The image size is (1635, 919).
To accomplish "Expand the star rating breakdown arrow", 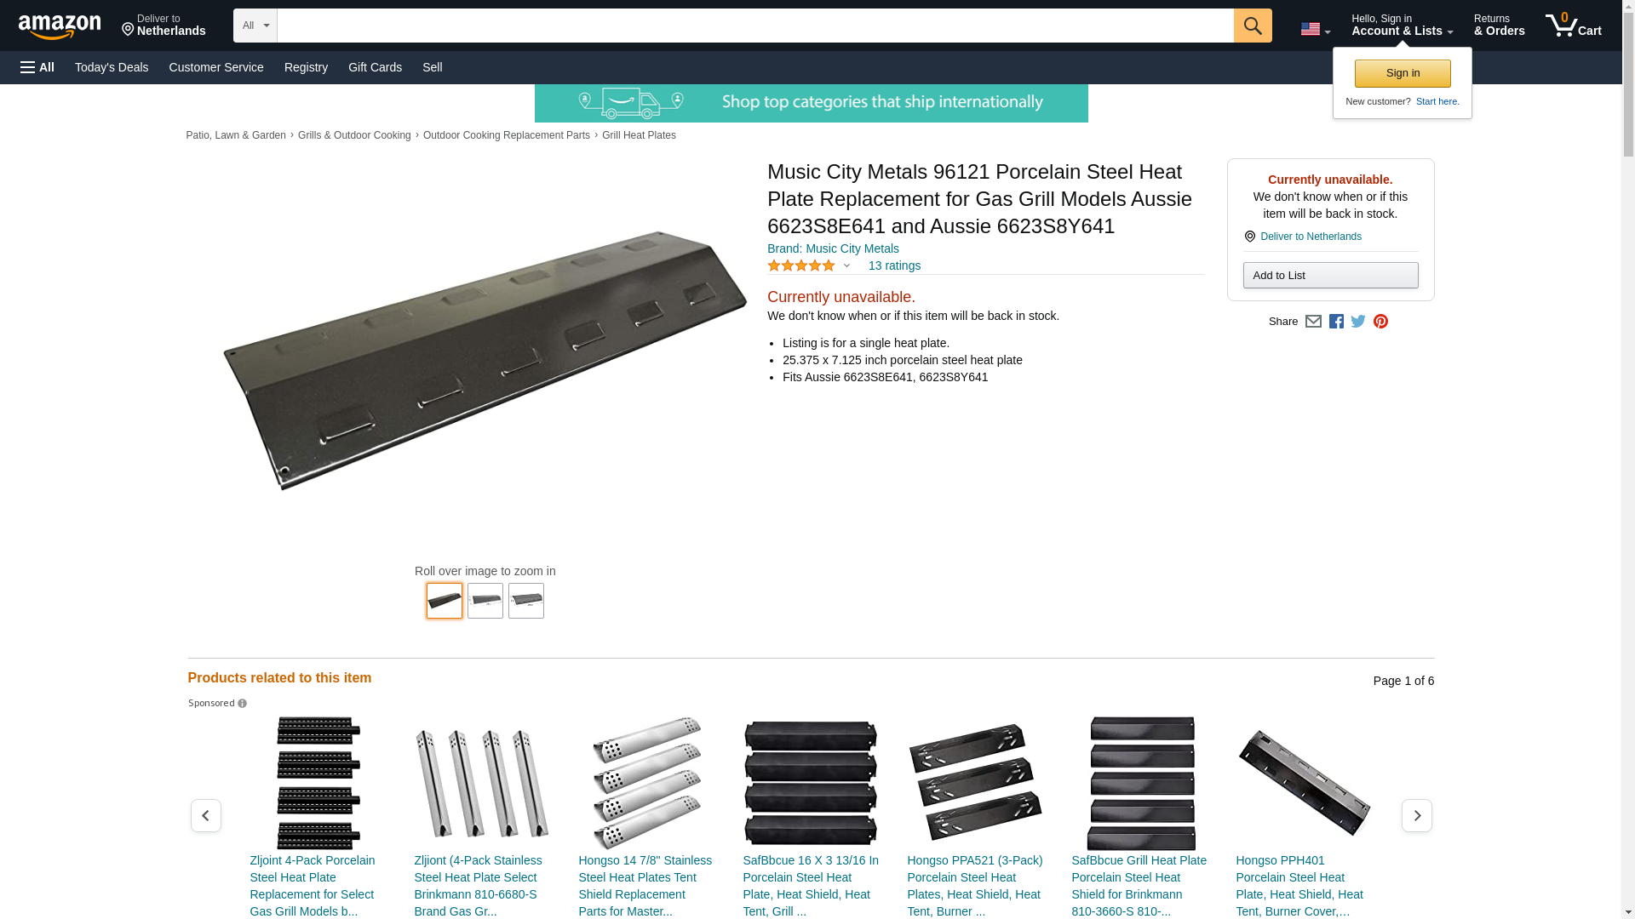I will pos(846,266).
